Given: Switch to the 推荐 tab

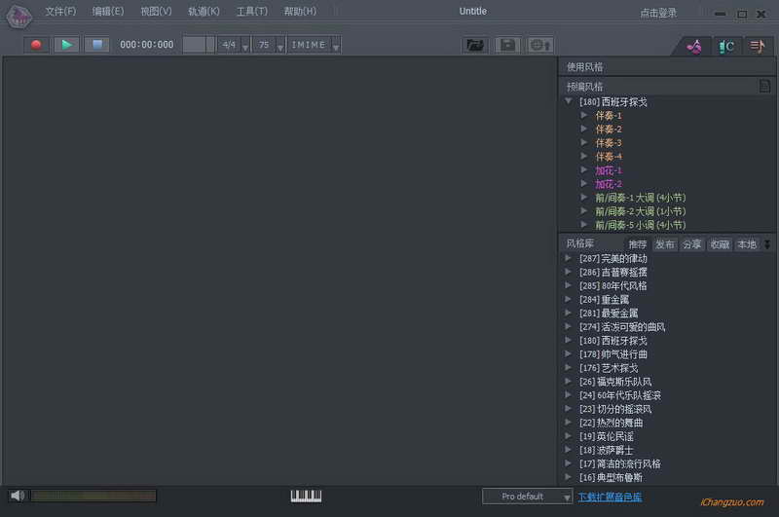Looking at the screenshot, I should 638,244.
